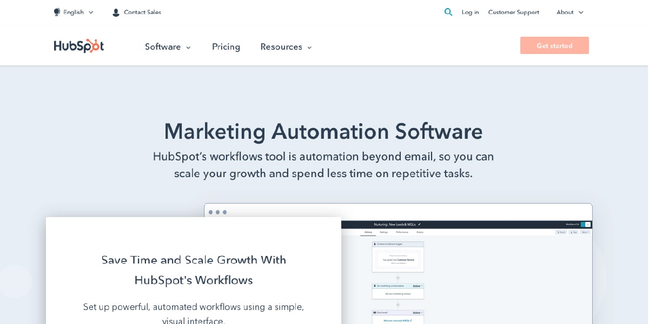The height and width of the screenshot is (324, 649).
Task: Open the Pricing page
Action: point(226,47)
